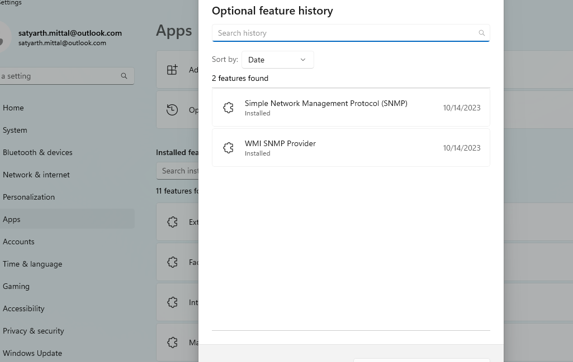Viewport: 573px width, 362px height.
Task: Click the user account avatar picture
Action: point(2,37)
